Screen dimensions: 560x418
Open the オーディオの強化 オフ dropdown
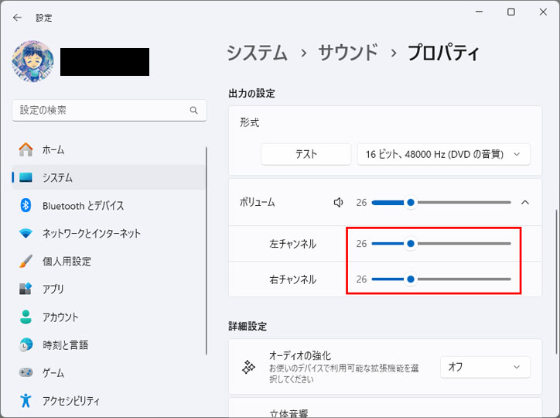pyautogui.click(x=485, y=367)
